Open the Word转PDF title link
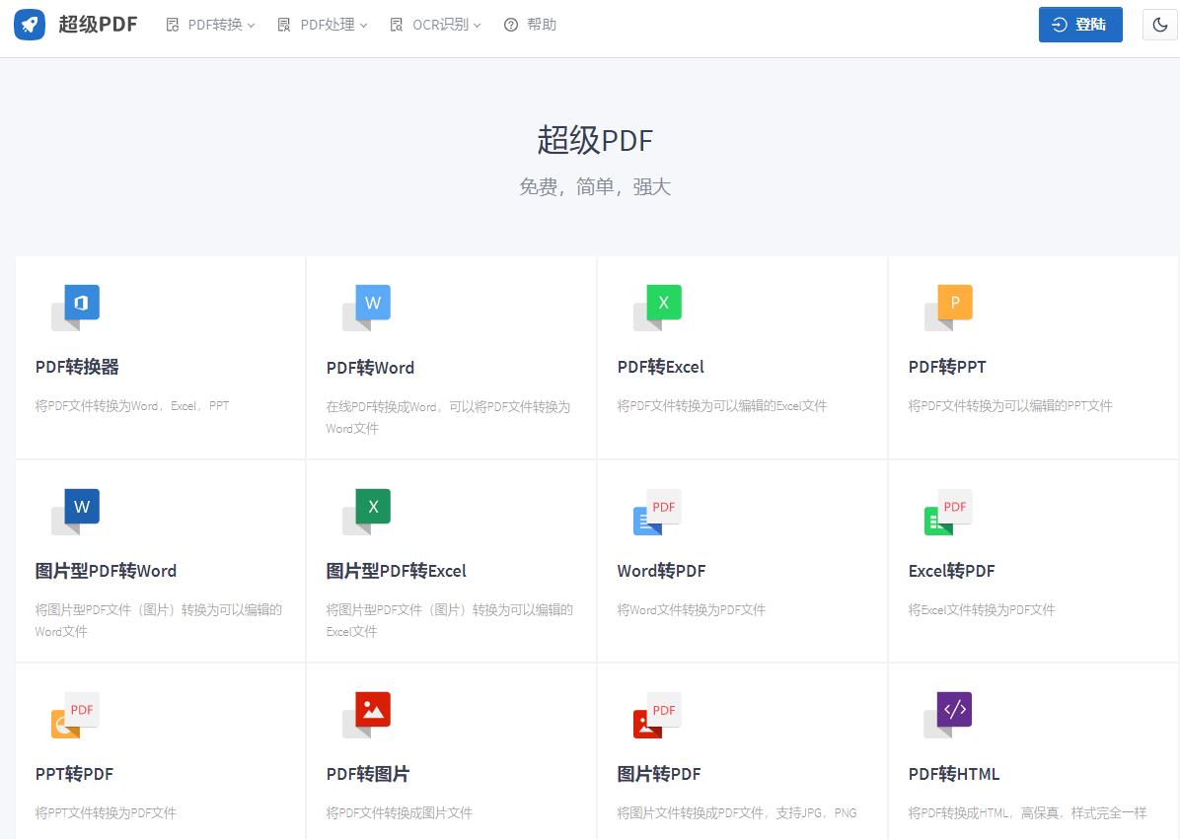The width and height of the screenshot is (1180, 839). (x=661, y=571)
